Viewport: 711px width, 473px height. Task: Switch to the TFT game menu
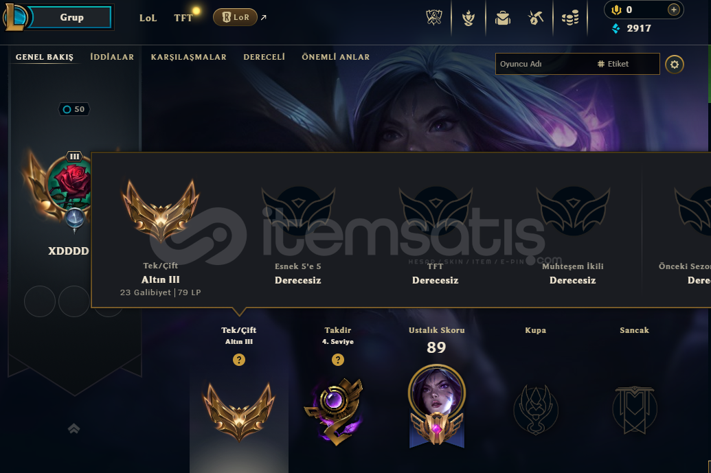183,18
